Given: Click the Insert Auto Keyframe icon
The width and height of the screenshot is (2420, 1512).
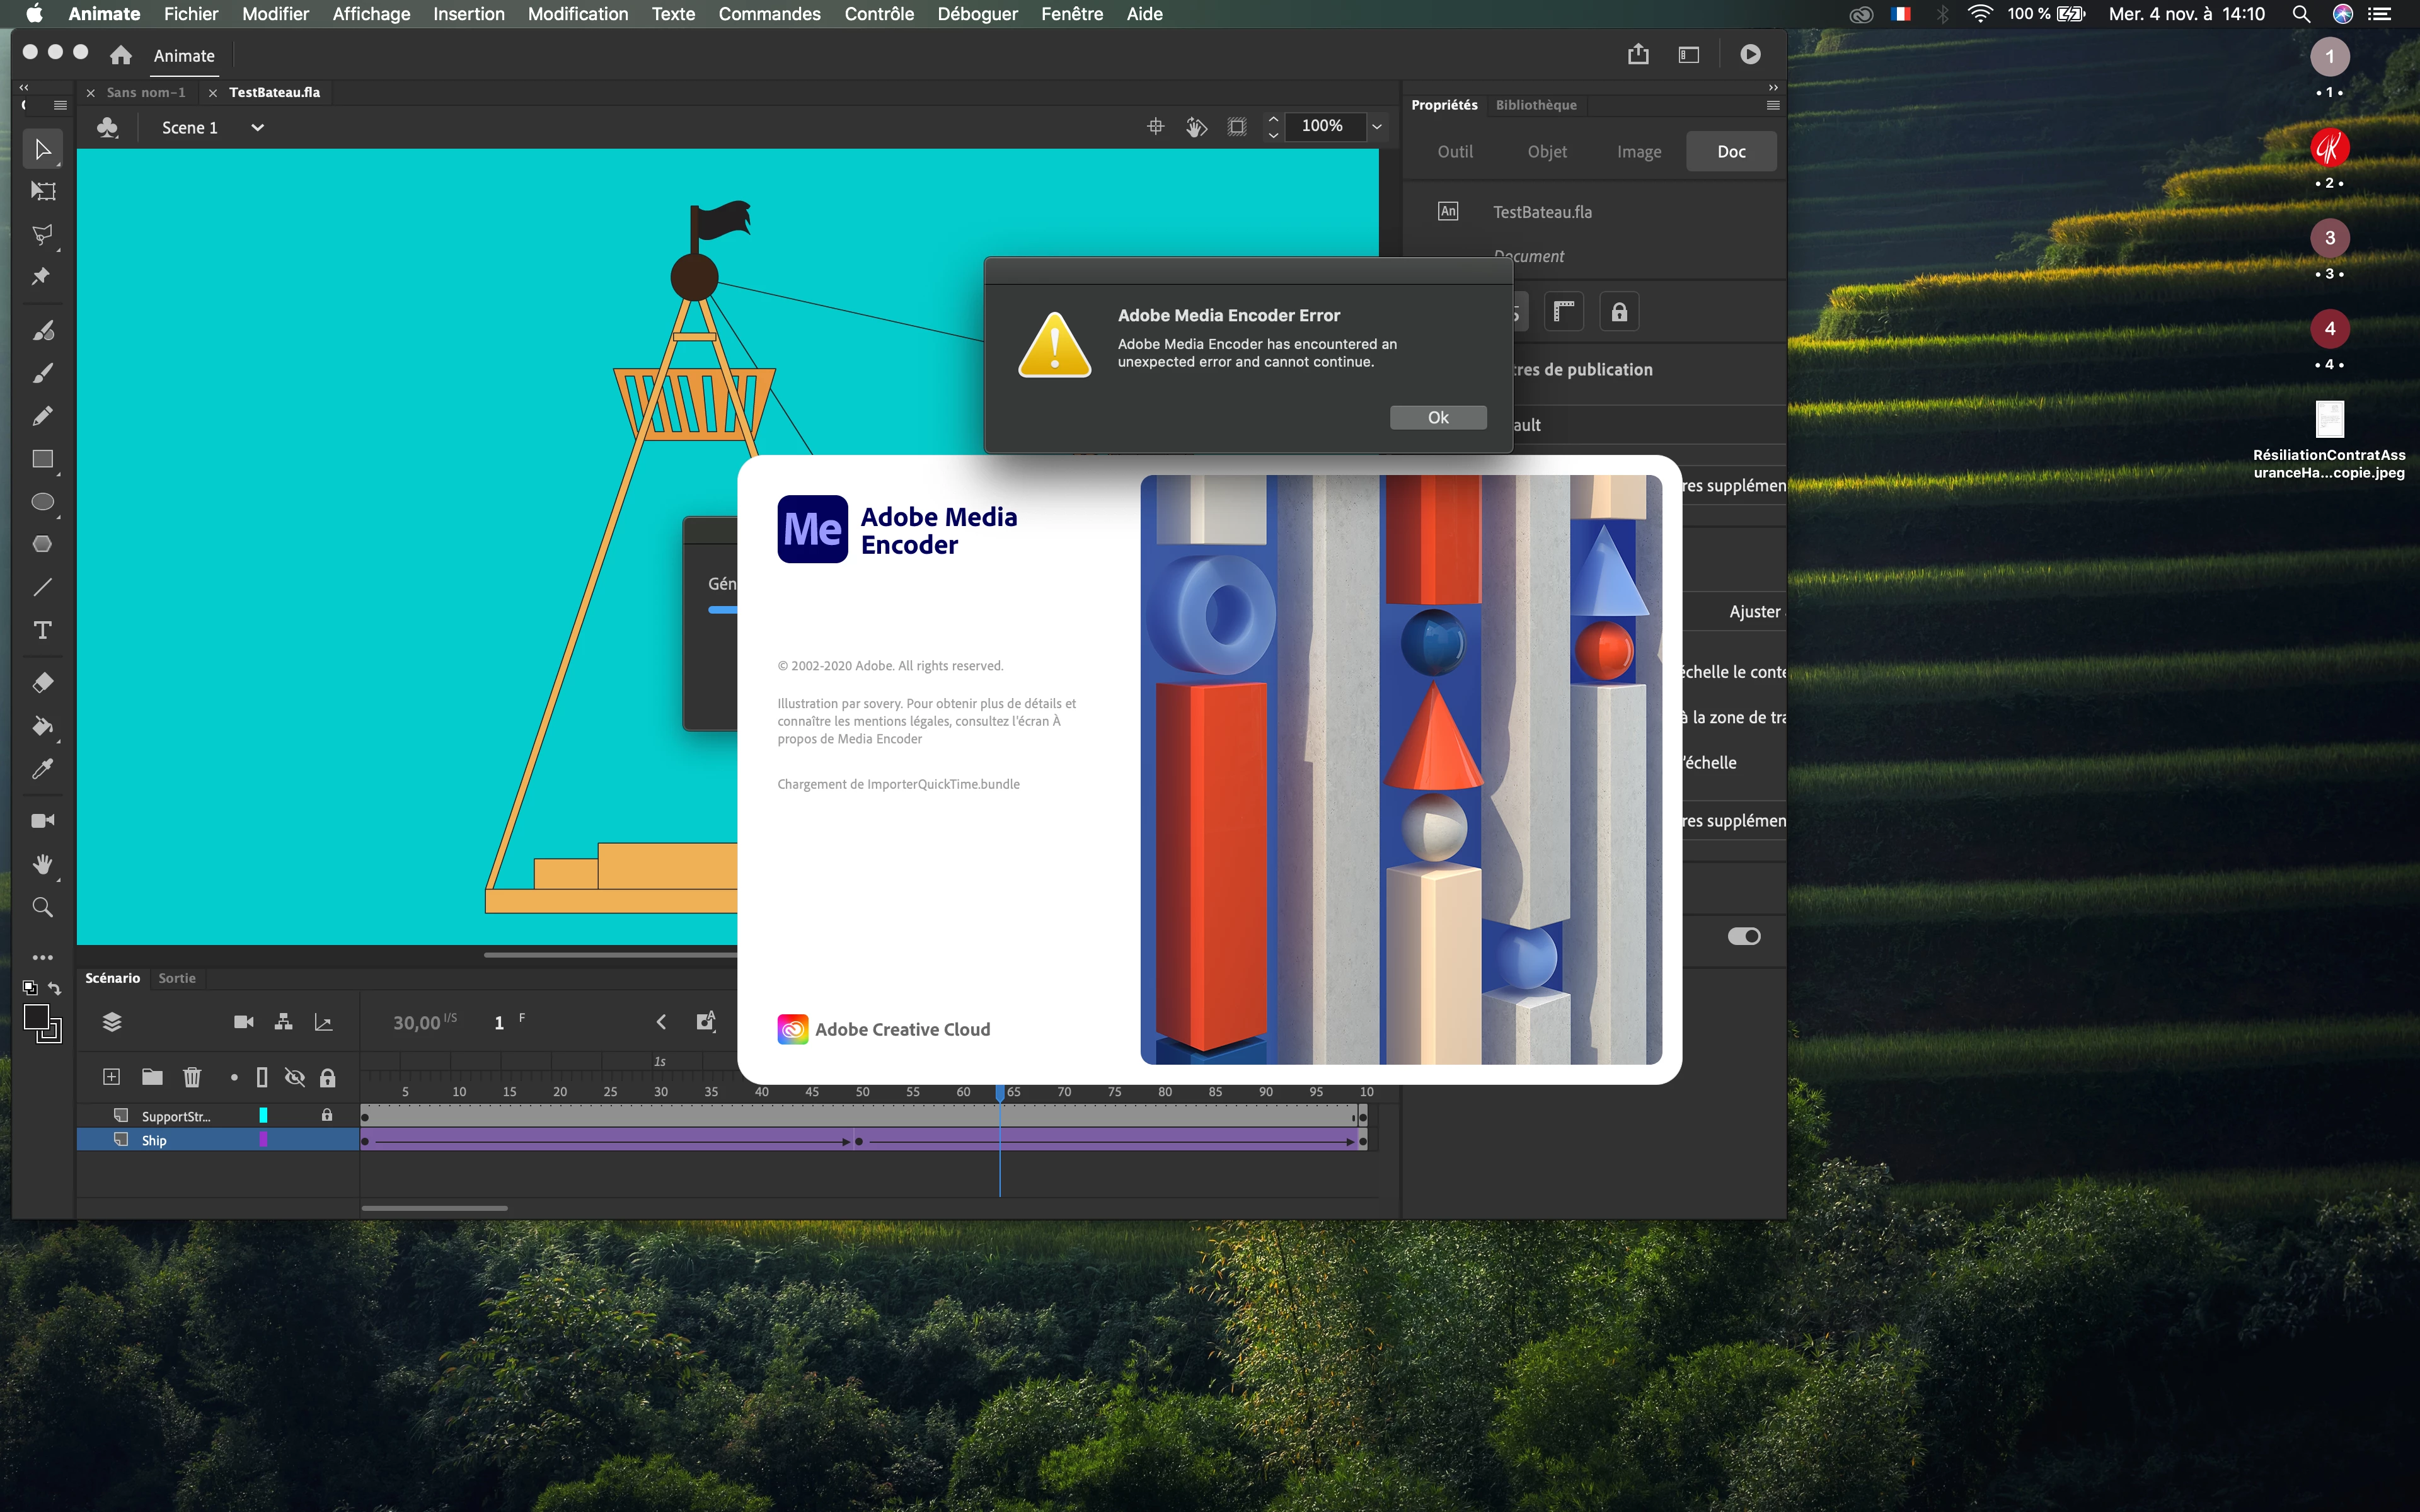Looking at the screenshot, I should [x=706, y=1021].
